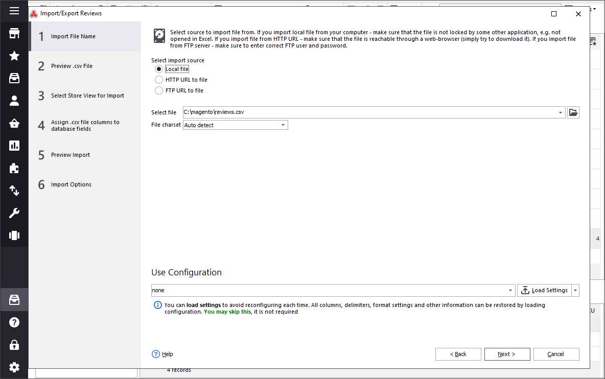Click the highlighted inbox icon in lower sidebar
Screen dimensions: 605x379
click(x=14, y=300)
